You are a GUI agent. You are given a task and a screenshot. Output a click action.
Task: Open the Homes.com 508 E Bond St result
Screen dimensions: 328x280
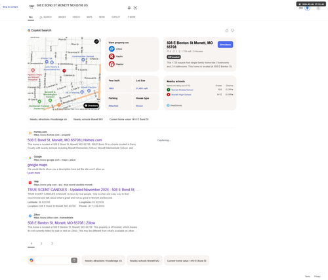coord(65,140)
